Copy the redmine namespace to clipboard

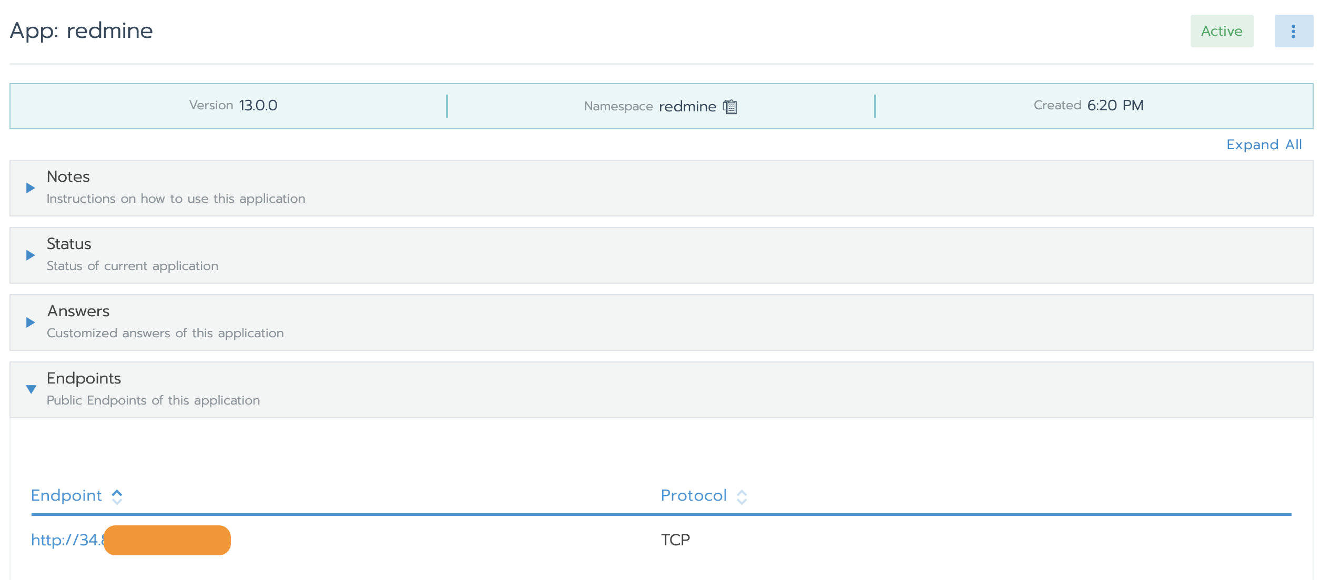729,107
